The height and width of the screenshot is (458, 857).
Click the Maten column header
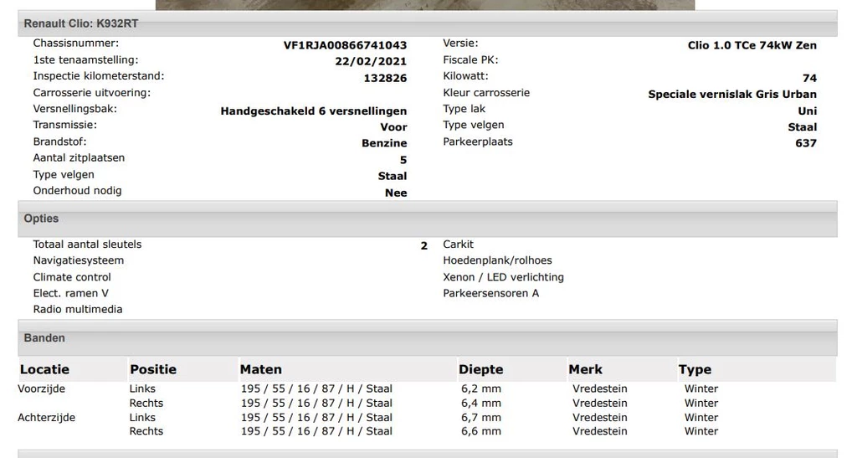click(x=261, y=369)
